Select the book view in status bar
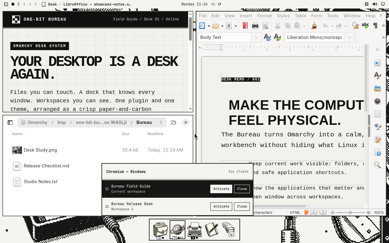 click(323, 212)
